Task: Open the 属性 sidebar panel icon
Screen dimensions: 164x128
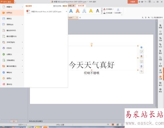Action: point(160,52)
